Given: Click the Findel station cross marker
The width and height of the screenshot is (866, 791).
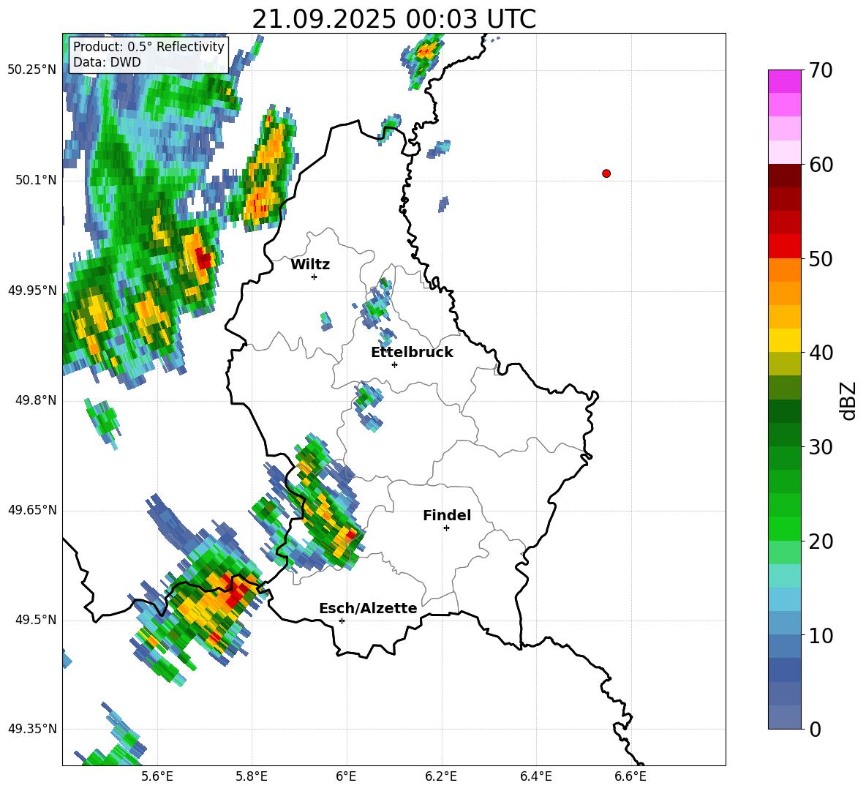Looking at the screenshot, I should click(x=446, y=528).
